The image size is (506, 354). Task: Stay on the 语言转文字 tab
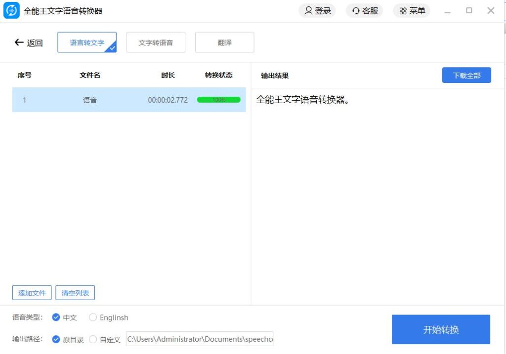tap(87, 42)
